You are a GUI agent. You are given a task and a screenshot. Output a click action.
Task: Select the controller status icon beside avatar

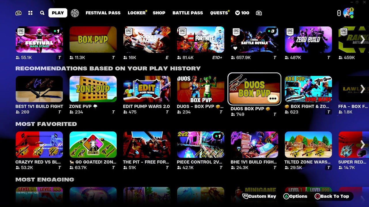pyautogui.click(x=339, y=13)
